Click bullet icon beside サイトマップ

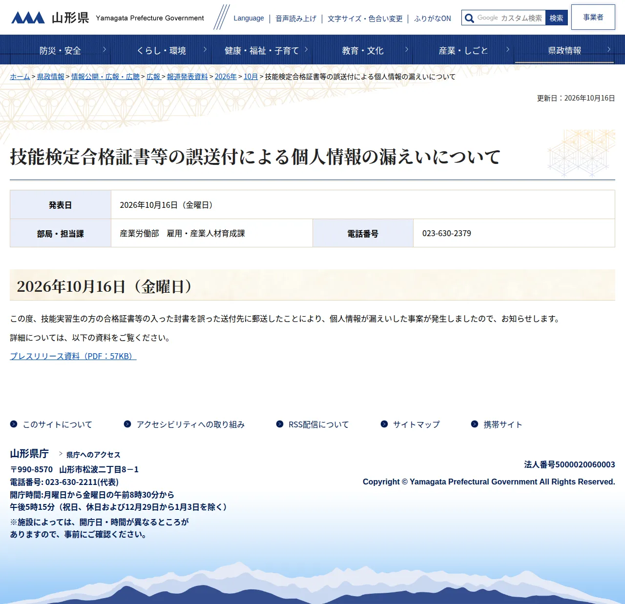pos(384,424)
